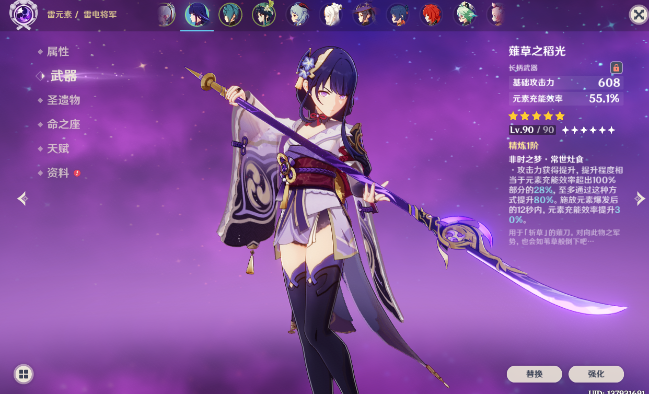The width and height of the screenshot is (649, 394).
Task: Switch to the 圣遗物 artifacts tab
Action: click(x=63, y=100)
